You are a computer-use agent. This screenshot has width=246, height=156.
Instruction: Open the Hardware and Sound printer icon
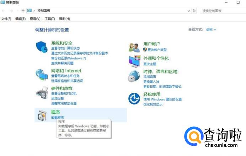[42, 93]
